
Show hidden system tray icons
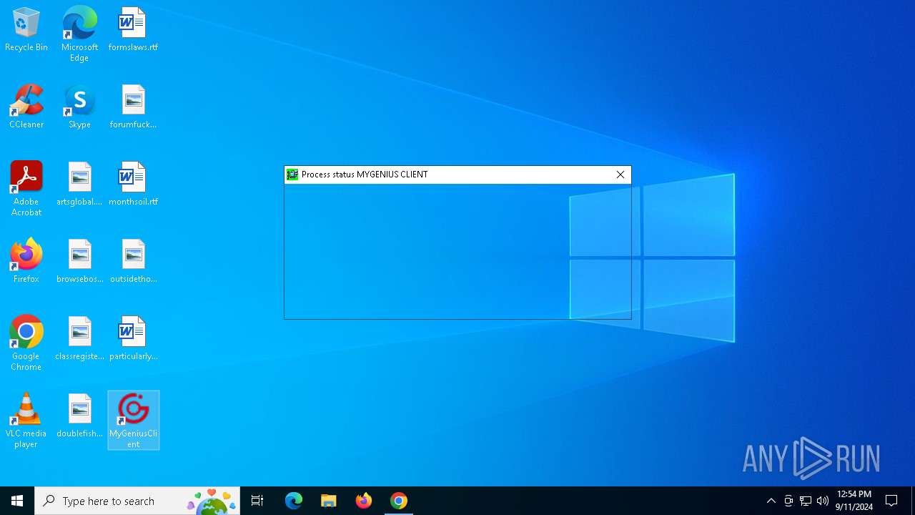[x=771, y=501]
